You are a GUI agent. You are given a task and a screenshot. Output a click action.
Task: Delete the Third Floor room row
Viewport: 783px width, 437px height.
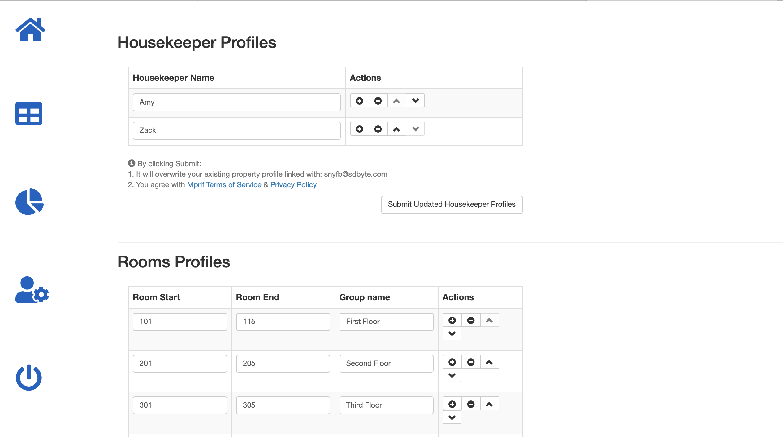(x=471, y=404)
